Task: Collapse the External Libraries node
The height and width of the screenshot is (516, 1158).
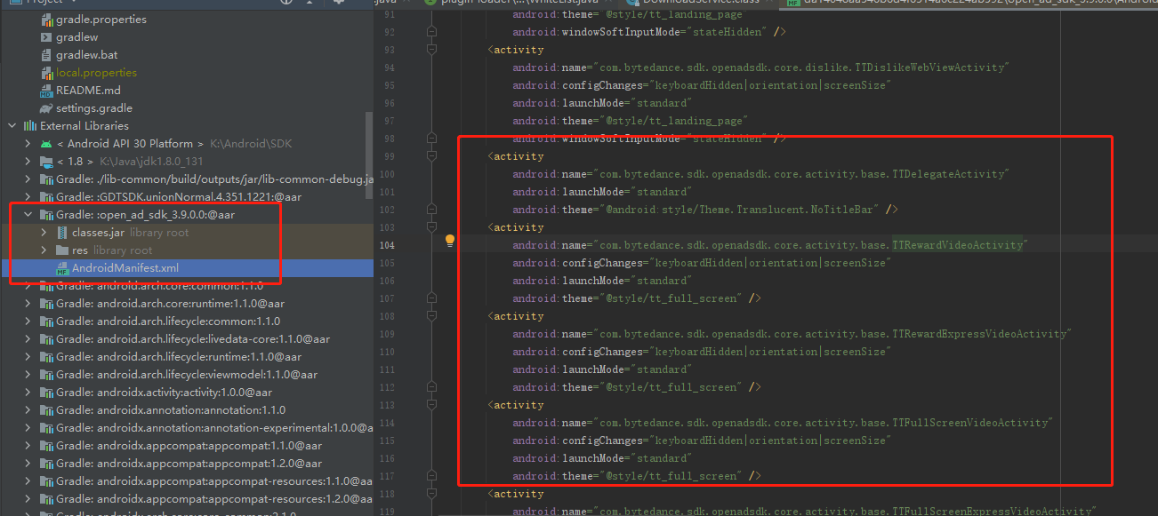Action: click(12, 126)
